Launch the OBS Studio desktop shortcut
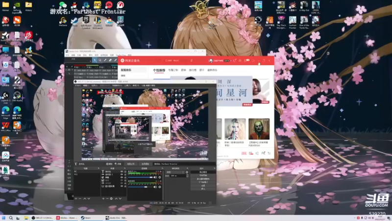The height and width of the screenshot is (221, 392). 17,96
